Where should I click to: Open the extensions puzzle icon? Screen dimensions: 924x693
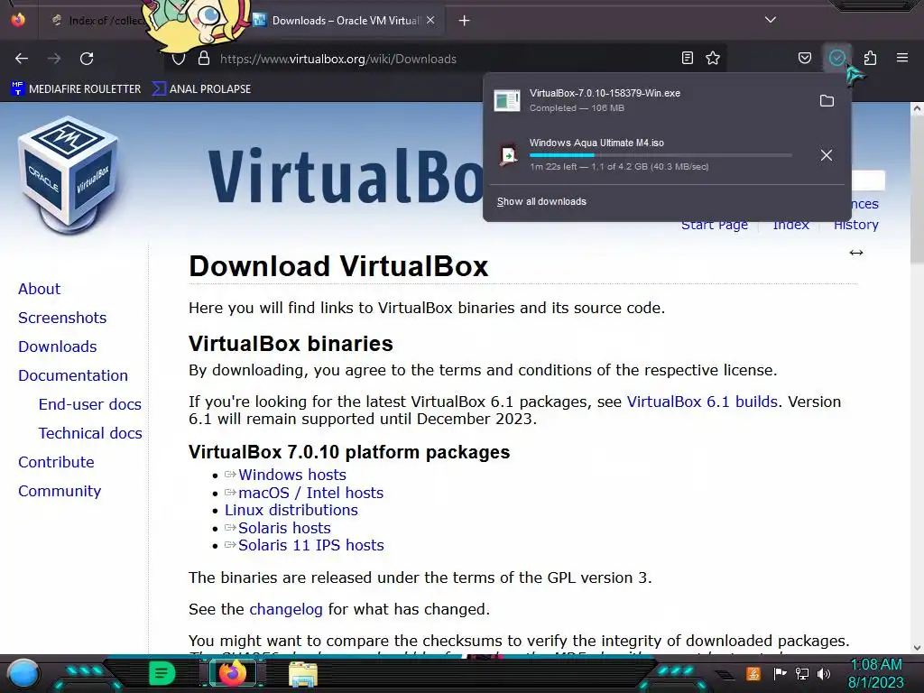(870, 58)
